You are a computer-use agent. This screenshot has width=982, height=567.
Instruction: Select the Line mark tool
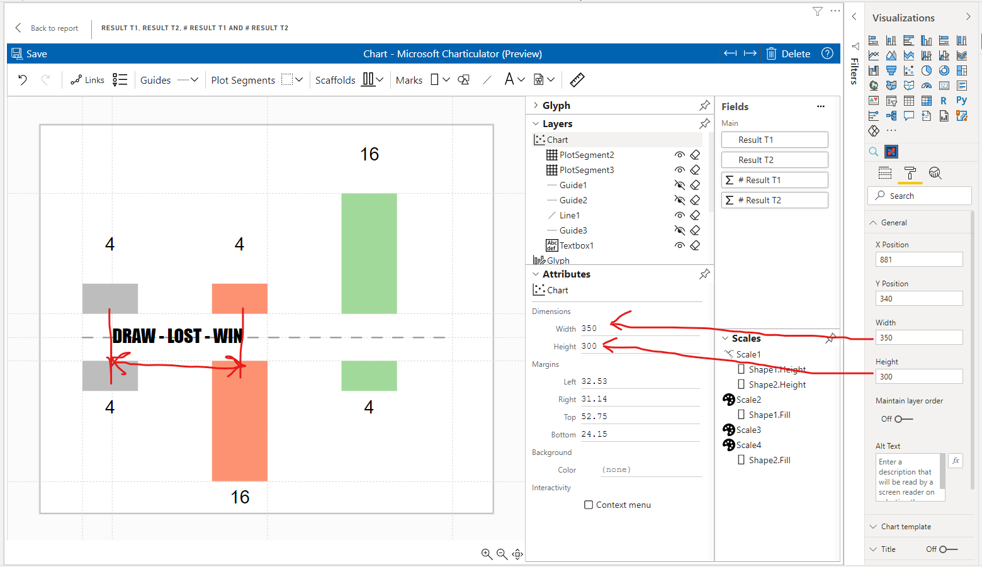487,80
